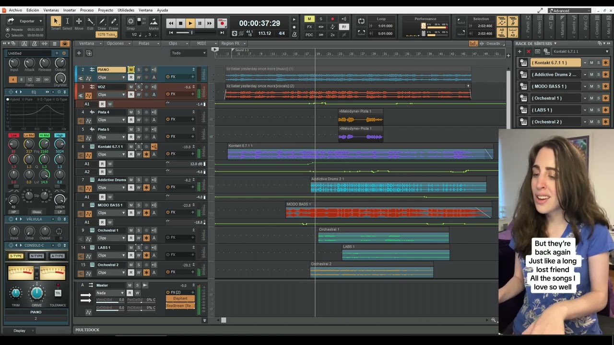Open the Pistas track view menu
This screenshot has width=614, height=345.
click(146, 44)
